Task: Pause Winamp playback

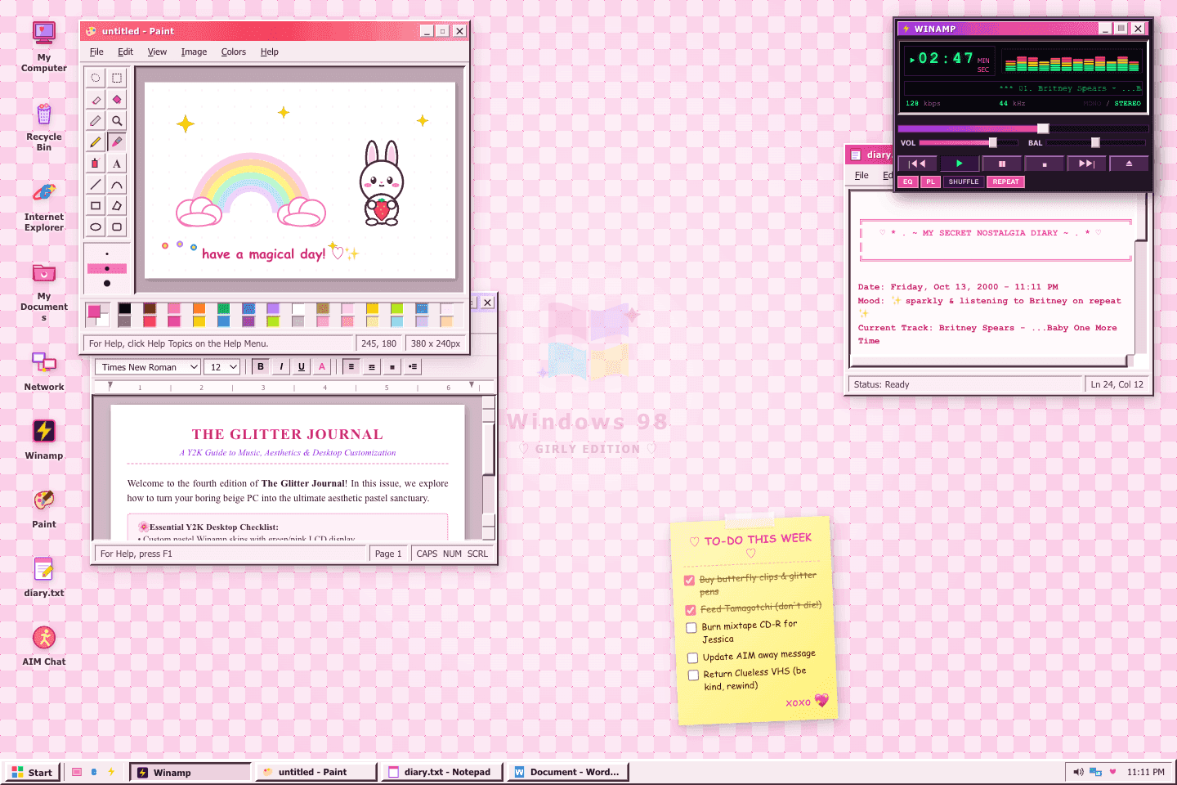Action: point(1002,164)
